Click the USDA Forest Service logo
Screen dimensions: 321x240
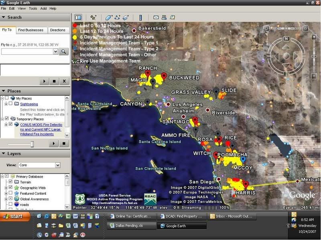click(x=80, y=199)
